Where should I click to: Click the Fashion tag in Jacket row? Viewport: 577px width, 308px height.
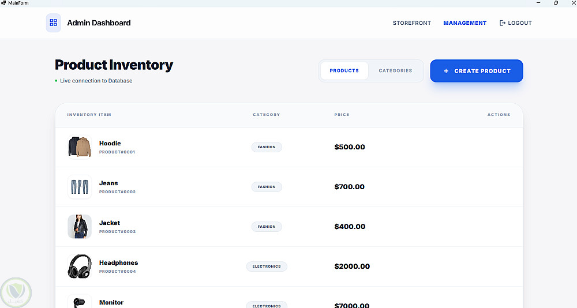pyautogui.click(x=267, y=227)
